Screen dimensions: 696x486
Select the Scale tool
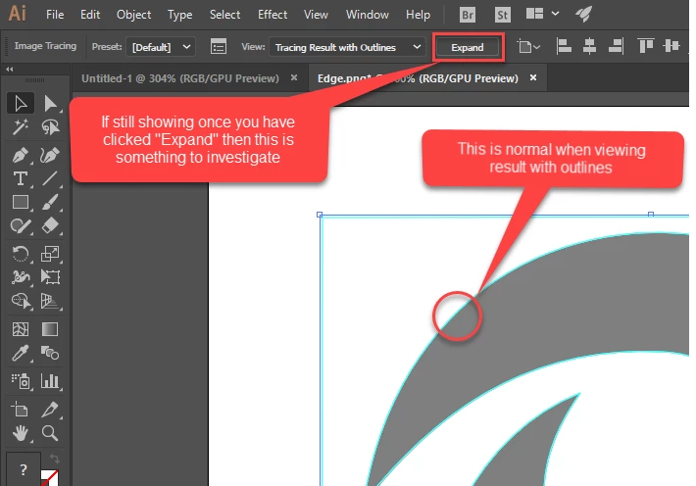pos(50,254)
